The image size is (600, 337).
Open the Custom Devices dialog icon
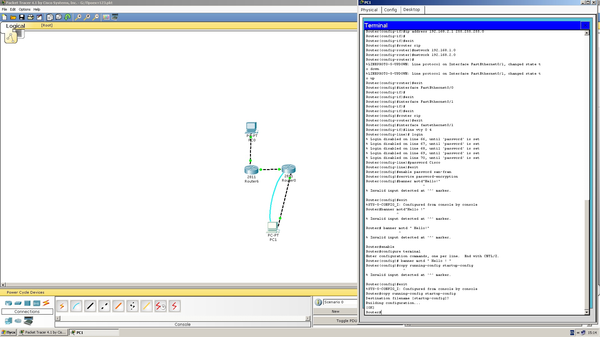tap(115, 17)
